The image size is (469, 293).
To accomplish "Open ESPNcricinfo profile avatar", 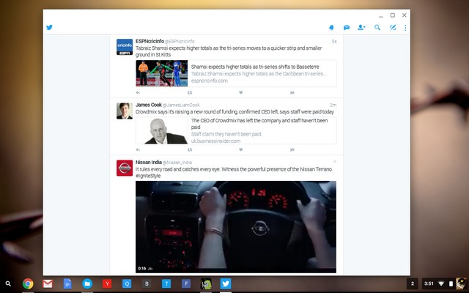I will pos(125,47).
